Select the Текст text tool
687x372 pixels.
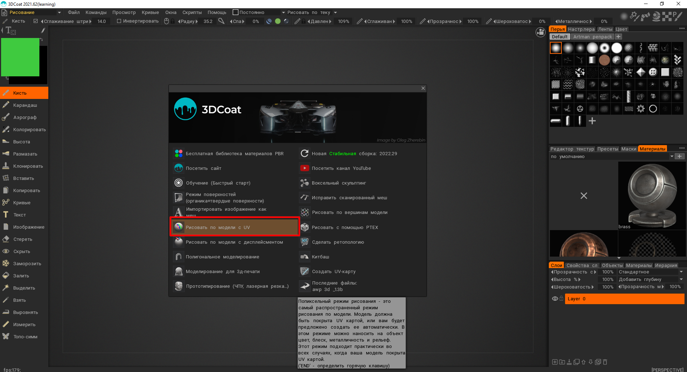coord(24,215)
